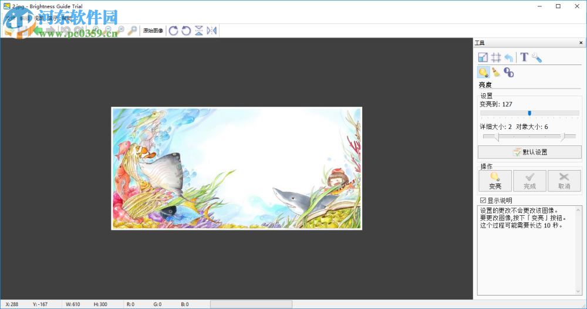Viewport: 587px width, 309px height.
Task: Click the 'Y: -167' status bar value
Action: pos(40,304)
